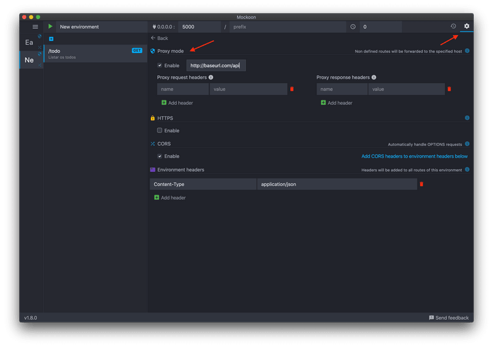
Task: Click the CORS cross icon
Action: click(x=152, y=144)
